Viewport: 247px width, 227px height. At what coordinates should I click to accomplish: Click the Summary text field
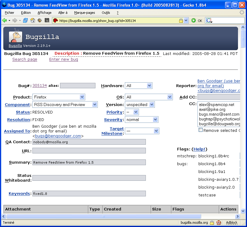[89, 162]
